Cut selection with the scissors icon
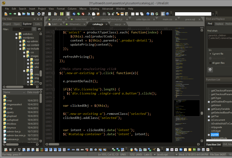Screen dimensions: 232x158 (89, 14)
